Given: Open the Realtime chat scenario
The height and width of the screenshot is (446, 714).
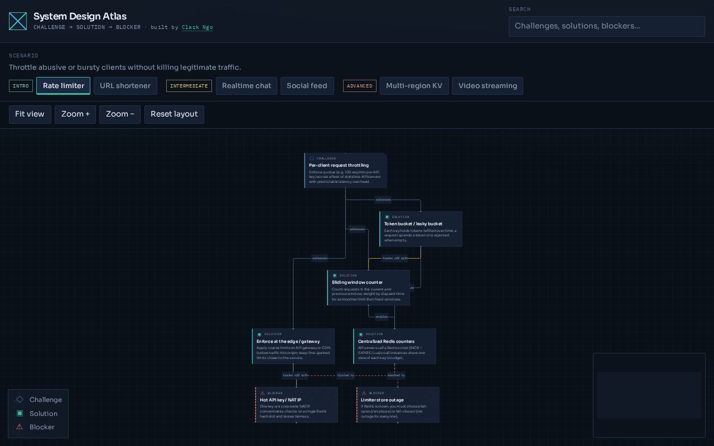Looking at the screenshot, I should tap(247, 86).
